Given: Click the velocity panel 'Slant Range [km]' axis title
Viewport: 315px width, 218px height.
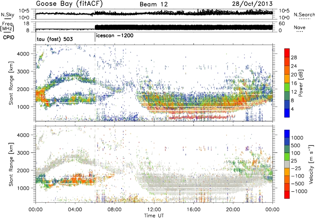Looking at the screenshot, I should click(11, 164).
